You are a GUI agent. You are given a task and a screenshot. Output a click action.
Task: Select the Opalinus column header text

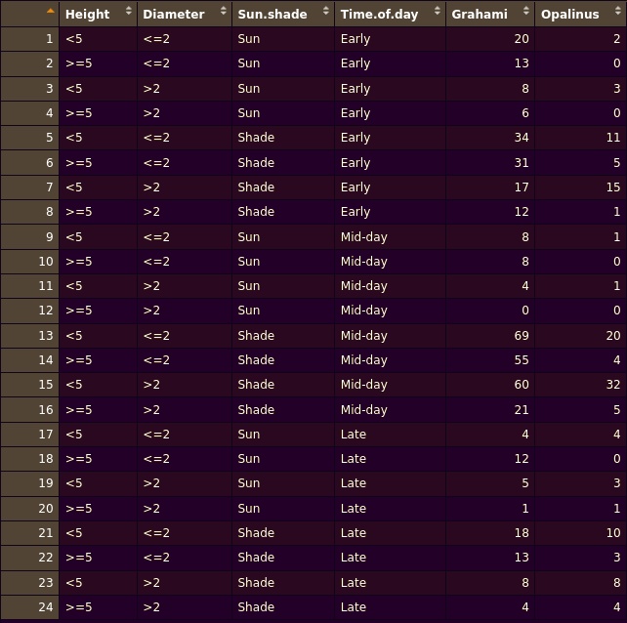pos(569,14)
